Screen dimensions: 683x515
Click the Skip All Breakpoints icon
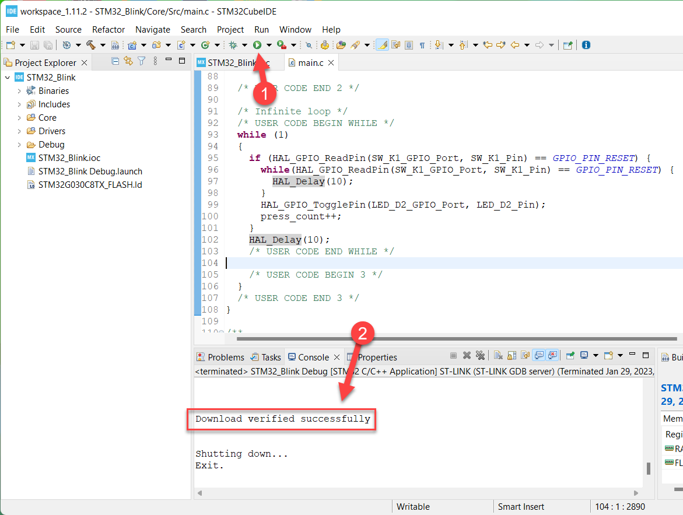click(x=309, y=45)
